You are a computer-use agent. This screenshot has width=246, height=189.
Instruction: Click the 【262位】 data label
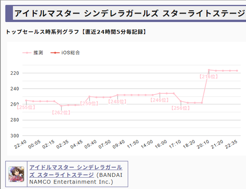[x=61, y=112]
